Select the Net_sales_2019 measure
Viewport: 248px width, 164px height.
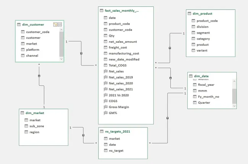point(121,77)
